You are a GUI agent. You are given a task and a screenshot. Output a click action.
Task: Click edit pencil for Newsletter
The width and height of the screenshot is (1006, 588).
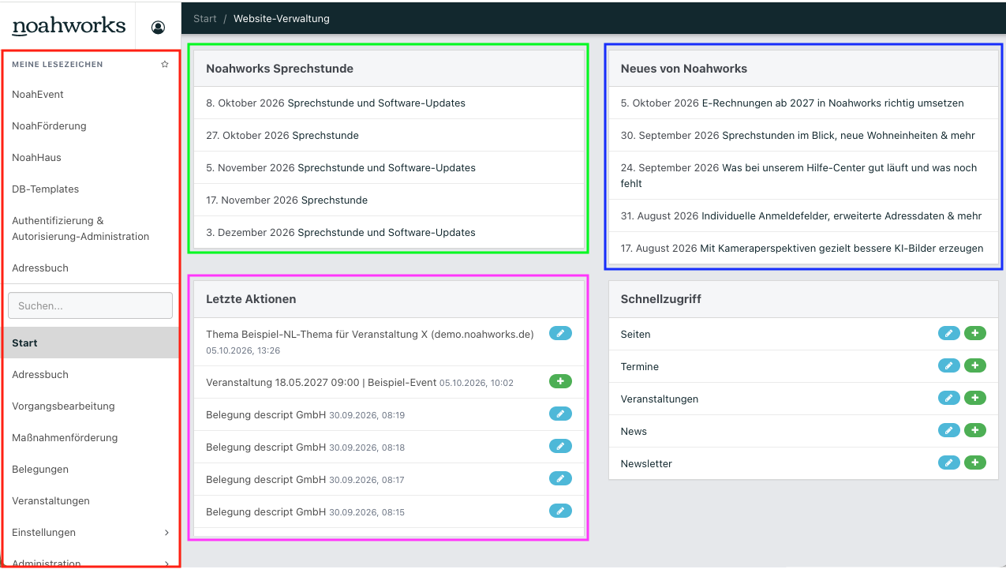[x=949, y=463]
